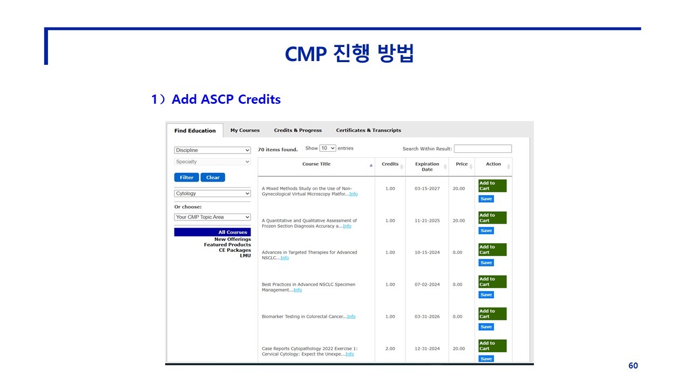The image size is (691, 389).
Task: Select Featured Products in sidebar
Action: pyautogui.click(x=227, y=245)
